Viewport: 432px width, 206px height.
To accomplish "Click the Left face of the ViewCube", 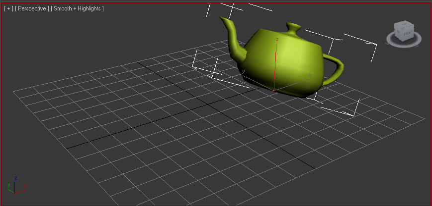I will click(x=398, y=32).
